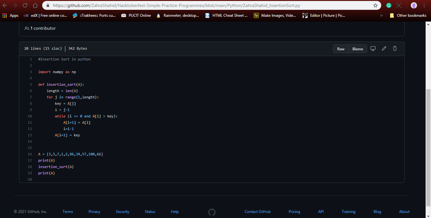Click '342 Bytes' file size text
The width and height of the screenshot is (431, 218).
coord(78,48)
